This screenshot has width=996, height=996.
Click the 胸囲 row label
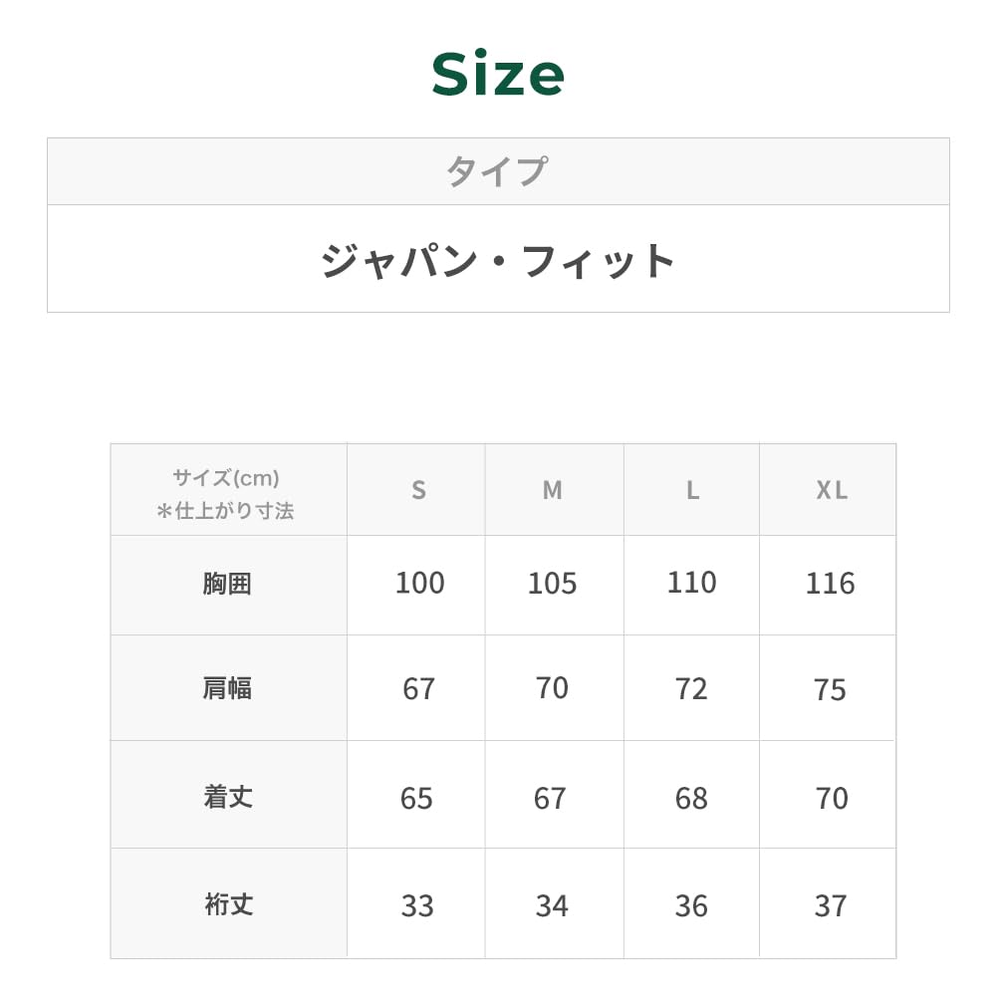tap(227, 584)
